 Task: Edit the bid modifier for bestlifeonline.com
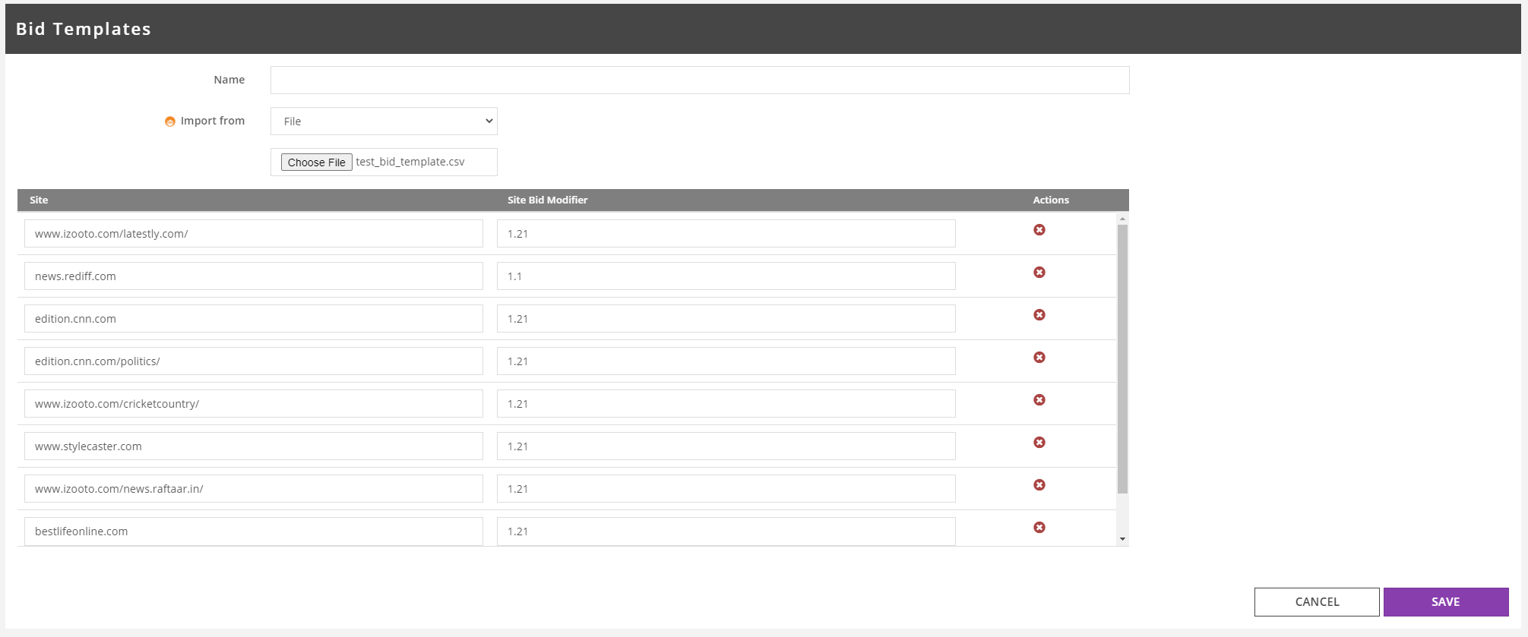726,531
